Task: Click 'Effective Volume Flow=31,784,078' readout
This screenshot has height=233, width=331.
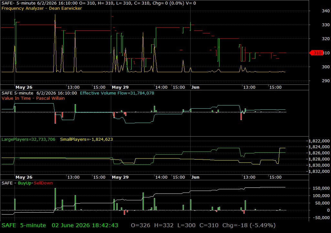Action: click(x=117, y=93)
